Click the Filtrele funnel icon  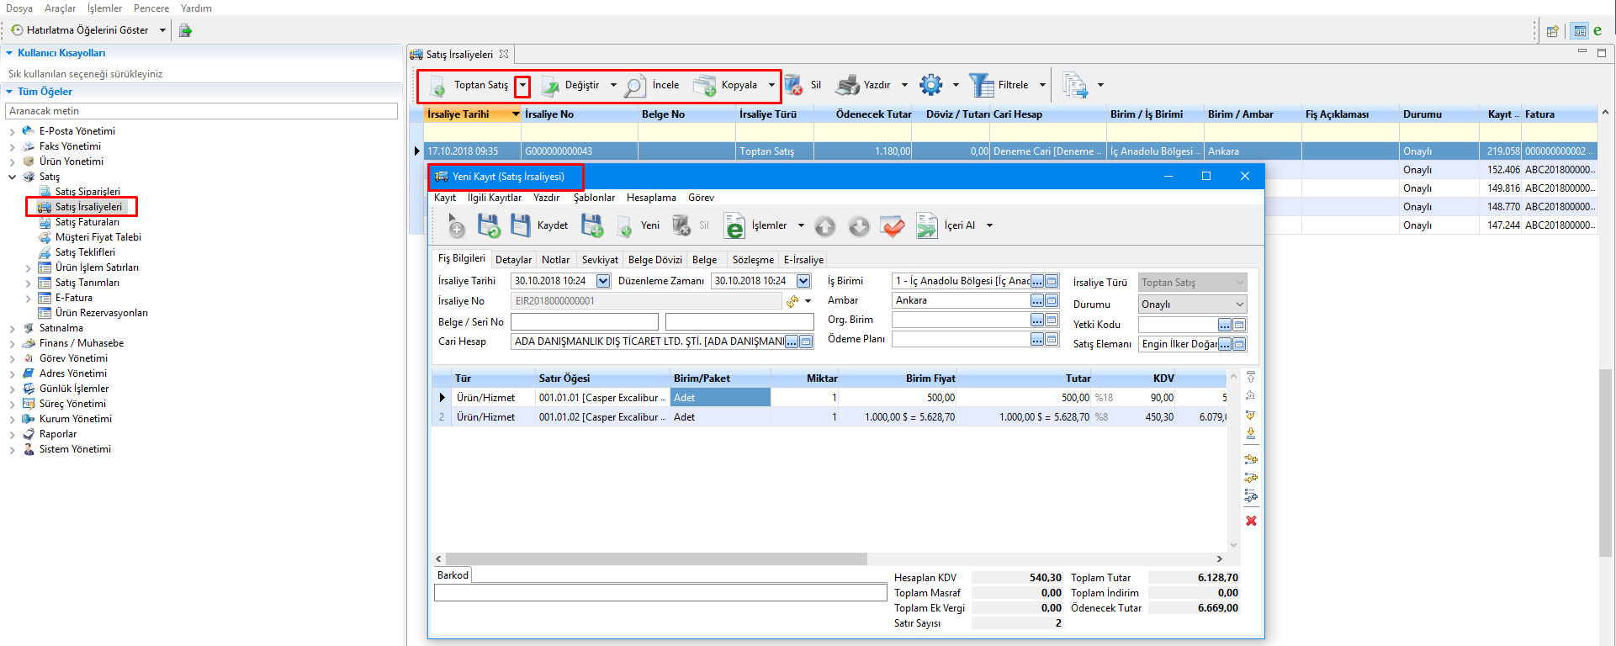click(x=981, y=85)
